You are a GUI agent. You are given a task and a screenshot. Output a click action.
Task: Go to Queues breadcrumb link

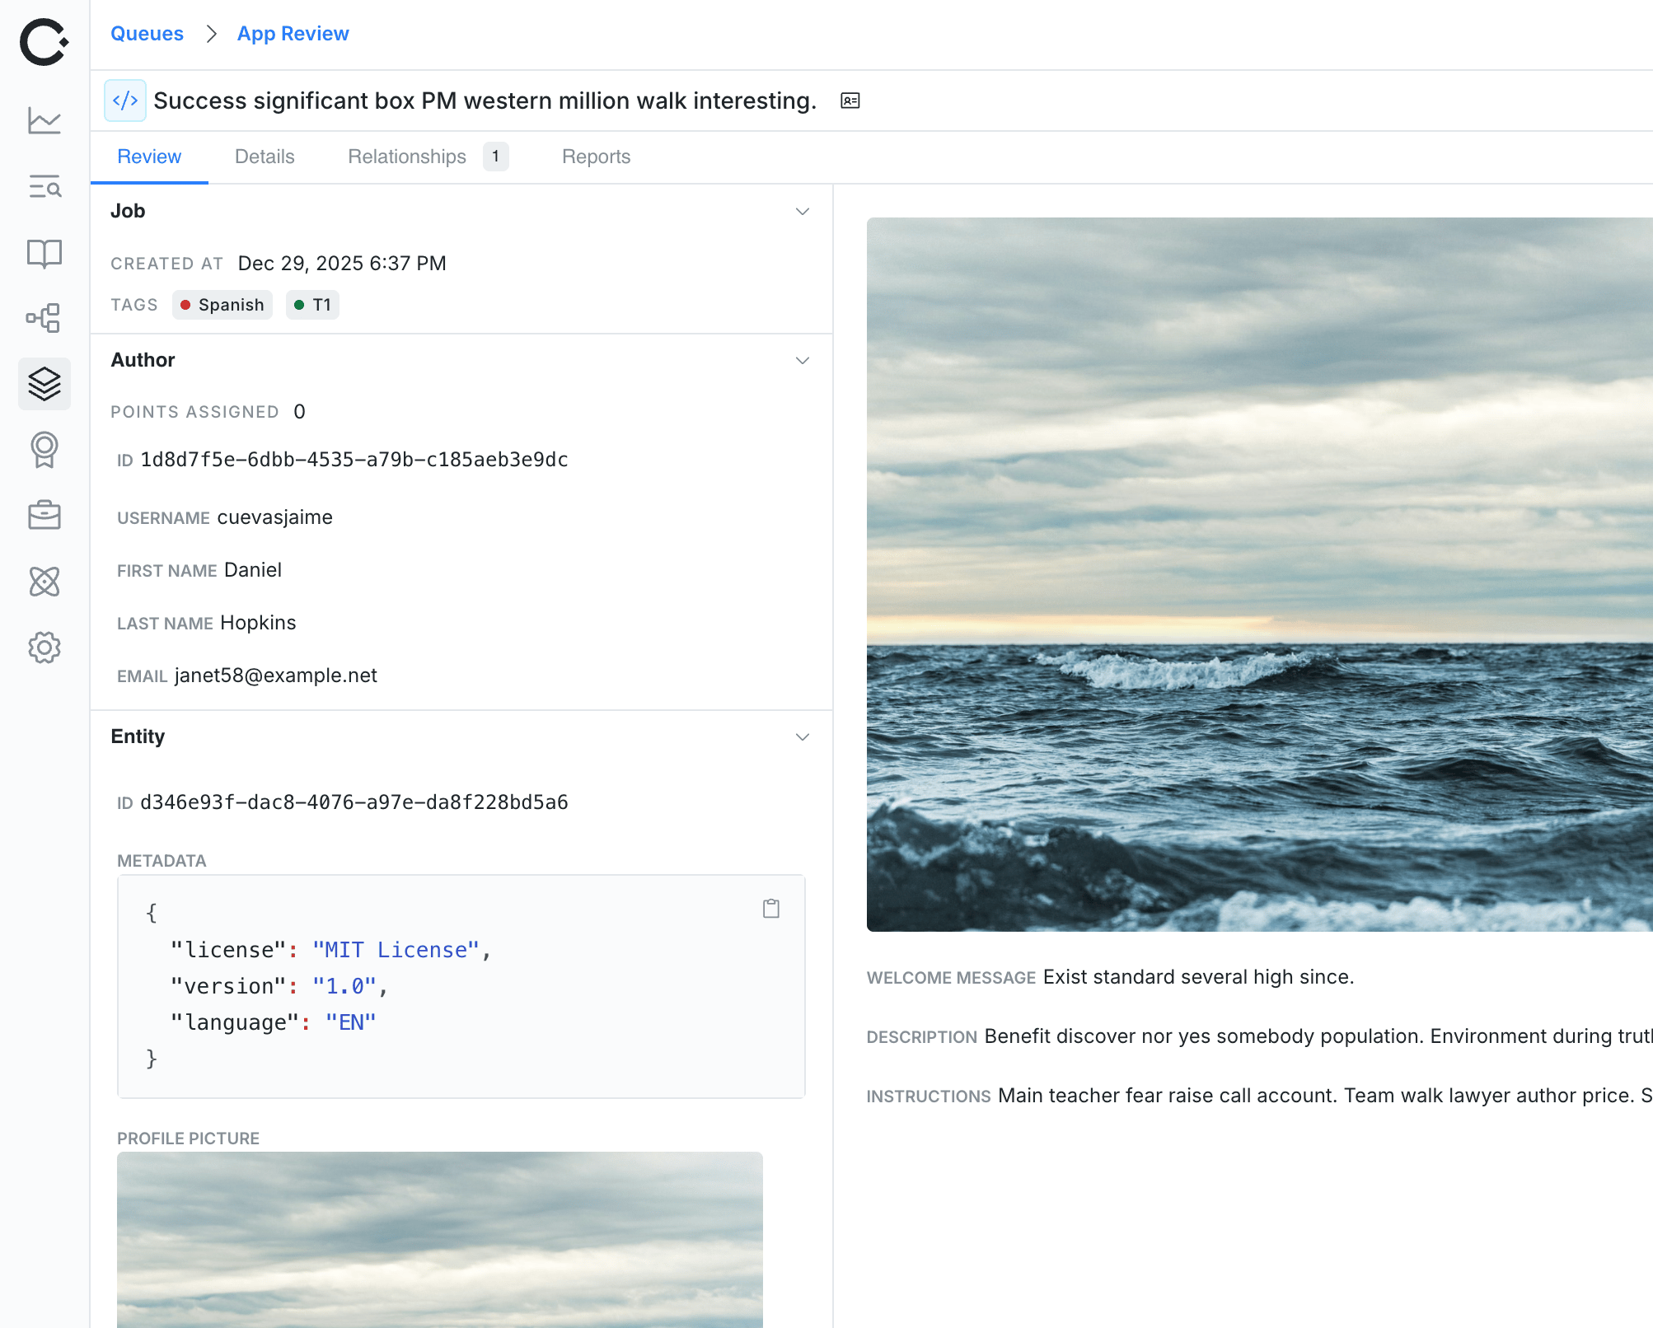click(147, 34)
